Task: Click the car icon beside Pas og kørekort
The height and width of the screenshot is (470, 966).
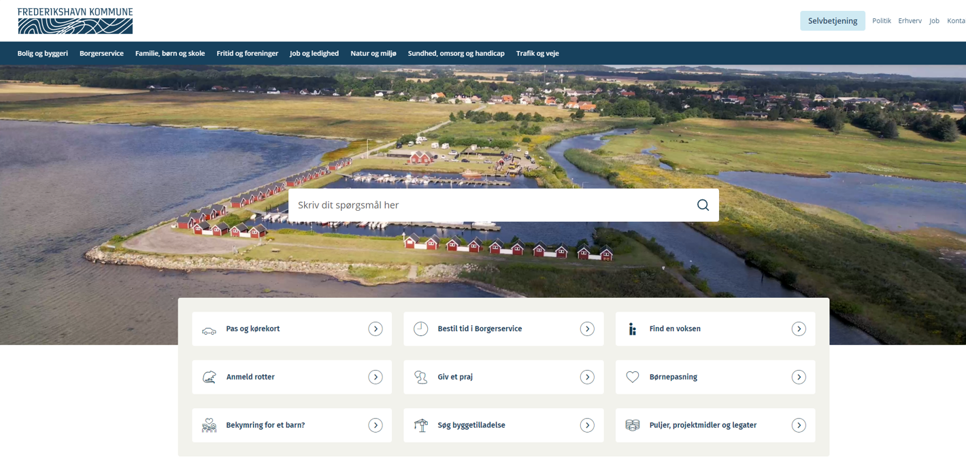Action: pos(209,330)
